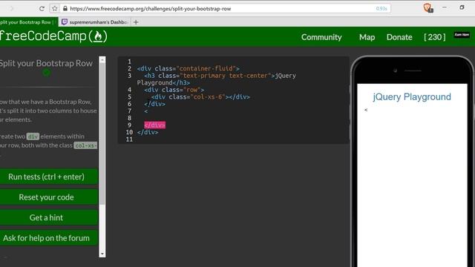The image size is (475, 267).
Task: Open the Map menu link
Action: pyautogui.click(x=367, y=37)
